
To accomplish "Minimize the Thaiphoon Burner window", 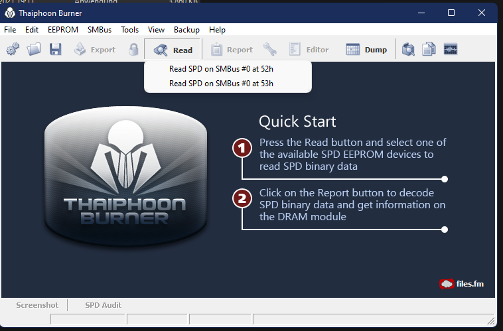I will tap(421, 13).
